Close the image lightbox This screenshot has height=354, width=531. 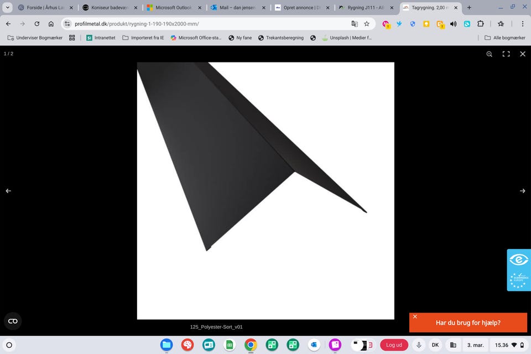[523, 54]
